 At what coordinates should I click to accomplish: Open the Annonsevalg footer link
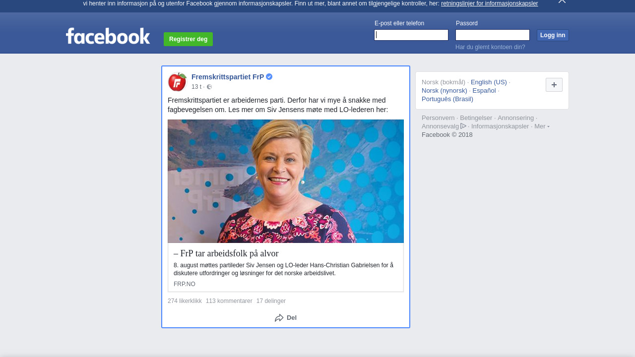tap(441, 126)
